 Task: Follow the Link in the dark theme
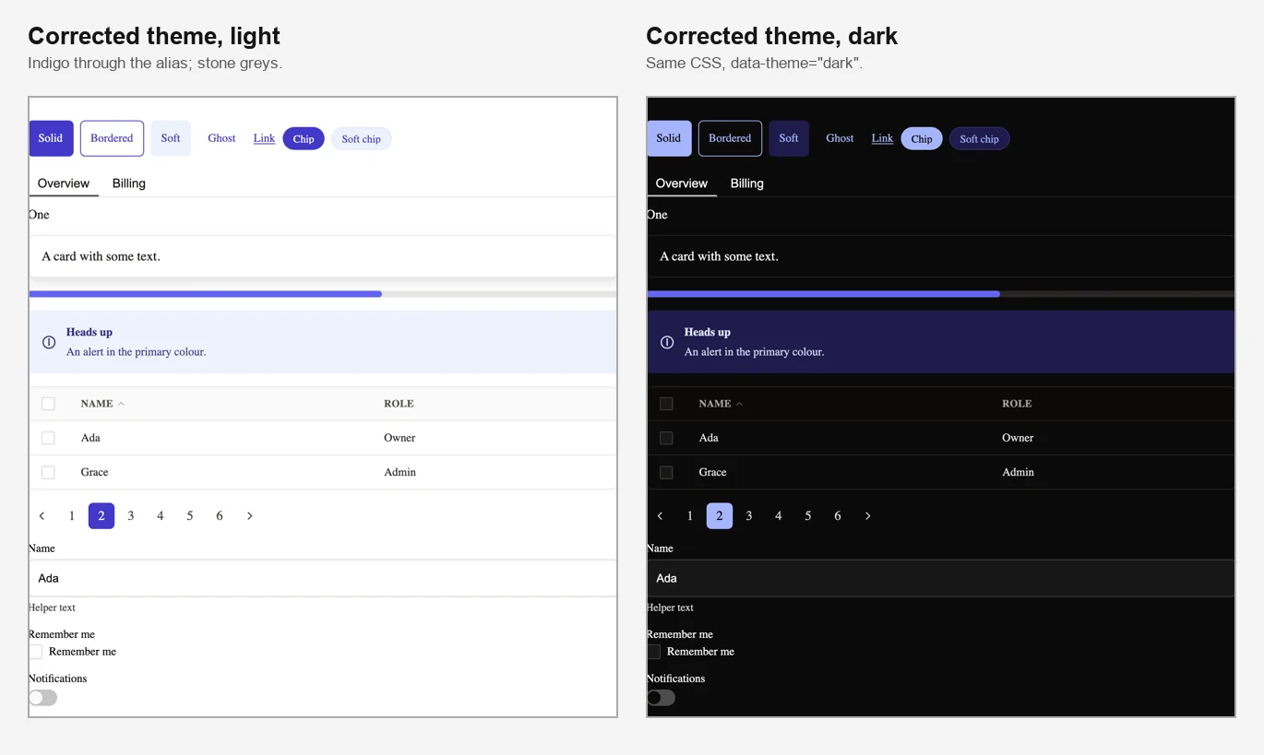tap(882, 138)
